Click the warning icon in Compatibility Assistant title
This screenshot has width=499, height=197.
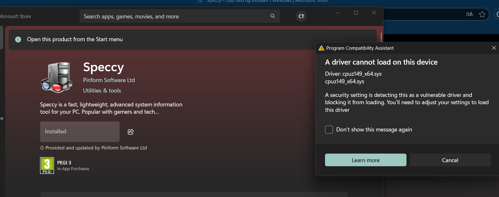[322, 48]
